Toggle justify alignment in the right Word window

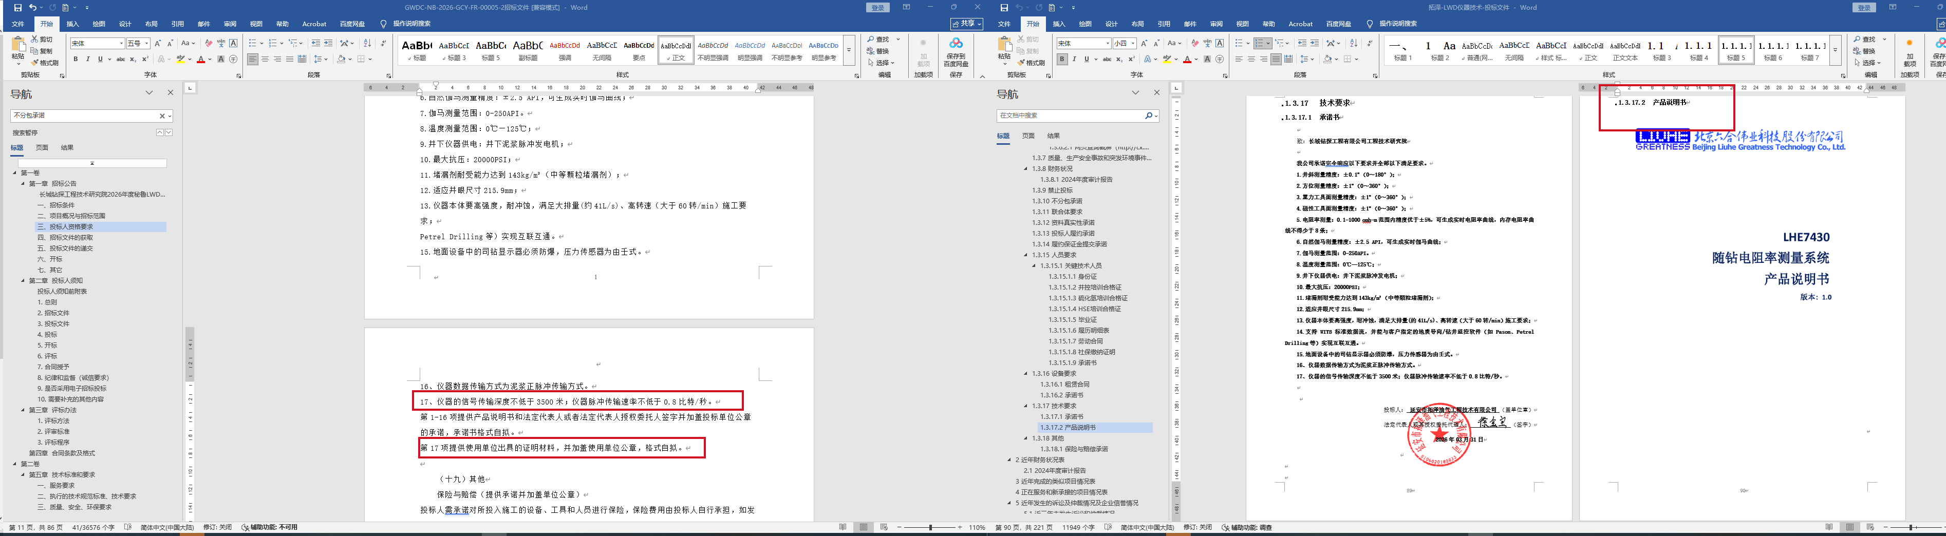1276,59
